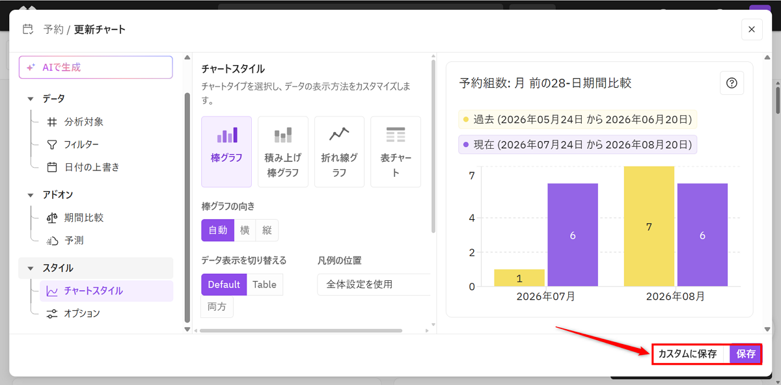Select the 棒グラフ chart type
This screenshot has width=781, height=385.
(x=226, y=152)
